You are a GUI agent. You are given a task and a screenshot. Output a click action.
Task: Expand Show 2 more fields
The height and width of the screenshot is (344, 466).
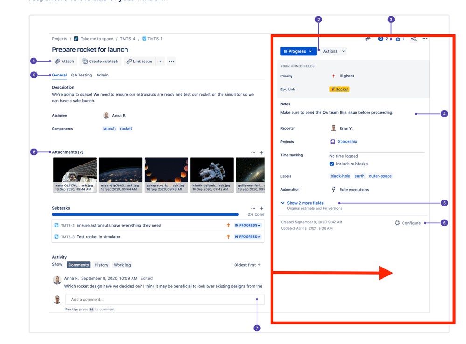(x=305, y=203)
